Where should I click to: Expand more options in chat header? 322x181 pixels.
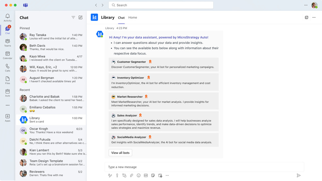(x=314, y=18)
